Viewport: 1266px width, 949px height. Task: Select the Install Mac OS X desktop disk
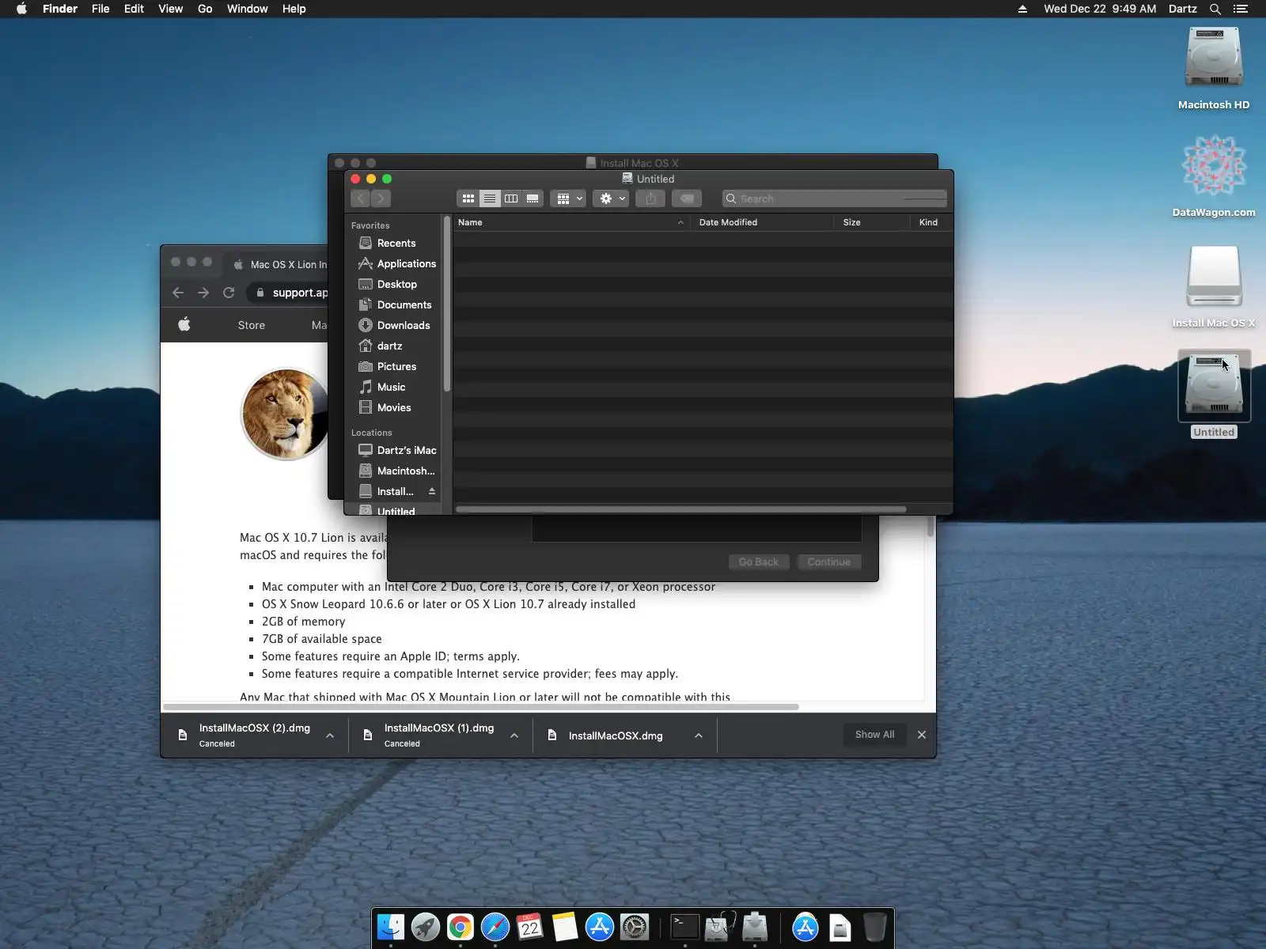tap(1214, 275)
